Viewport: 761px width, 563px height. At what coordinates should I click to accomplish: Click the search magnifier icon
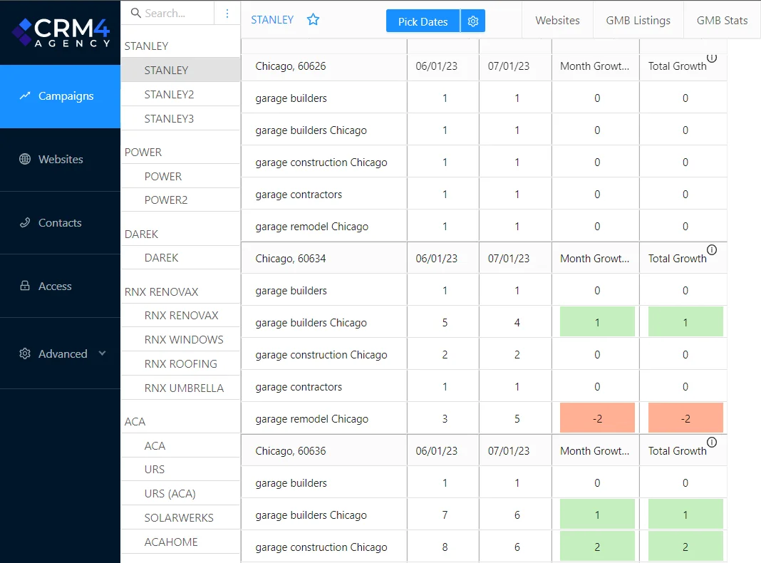pyautogui.click(x=135, y=13)
